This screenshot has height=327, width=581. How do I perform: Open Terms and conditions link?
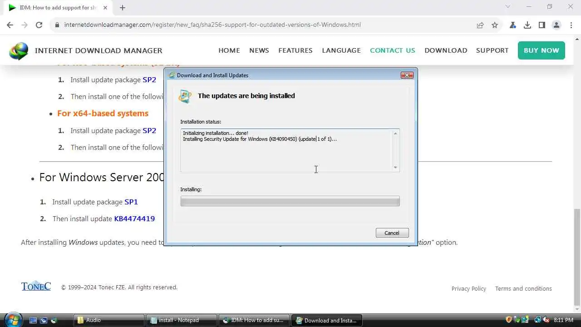click(x=523, y=288)
